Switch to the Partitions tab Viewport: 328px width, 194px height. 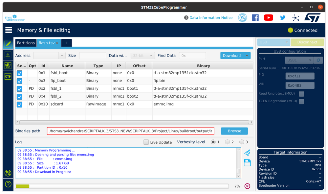point(26,43)
